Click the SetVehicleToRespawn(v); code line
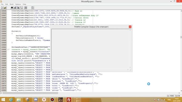Viewport: 182px width, 102px height. click(x=28, y=36)
